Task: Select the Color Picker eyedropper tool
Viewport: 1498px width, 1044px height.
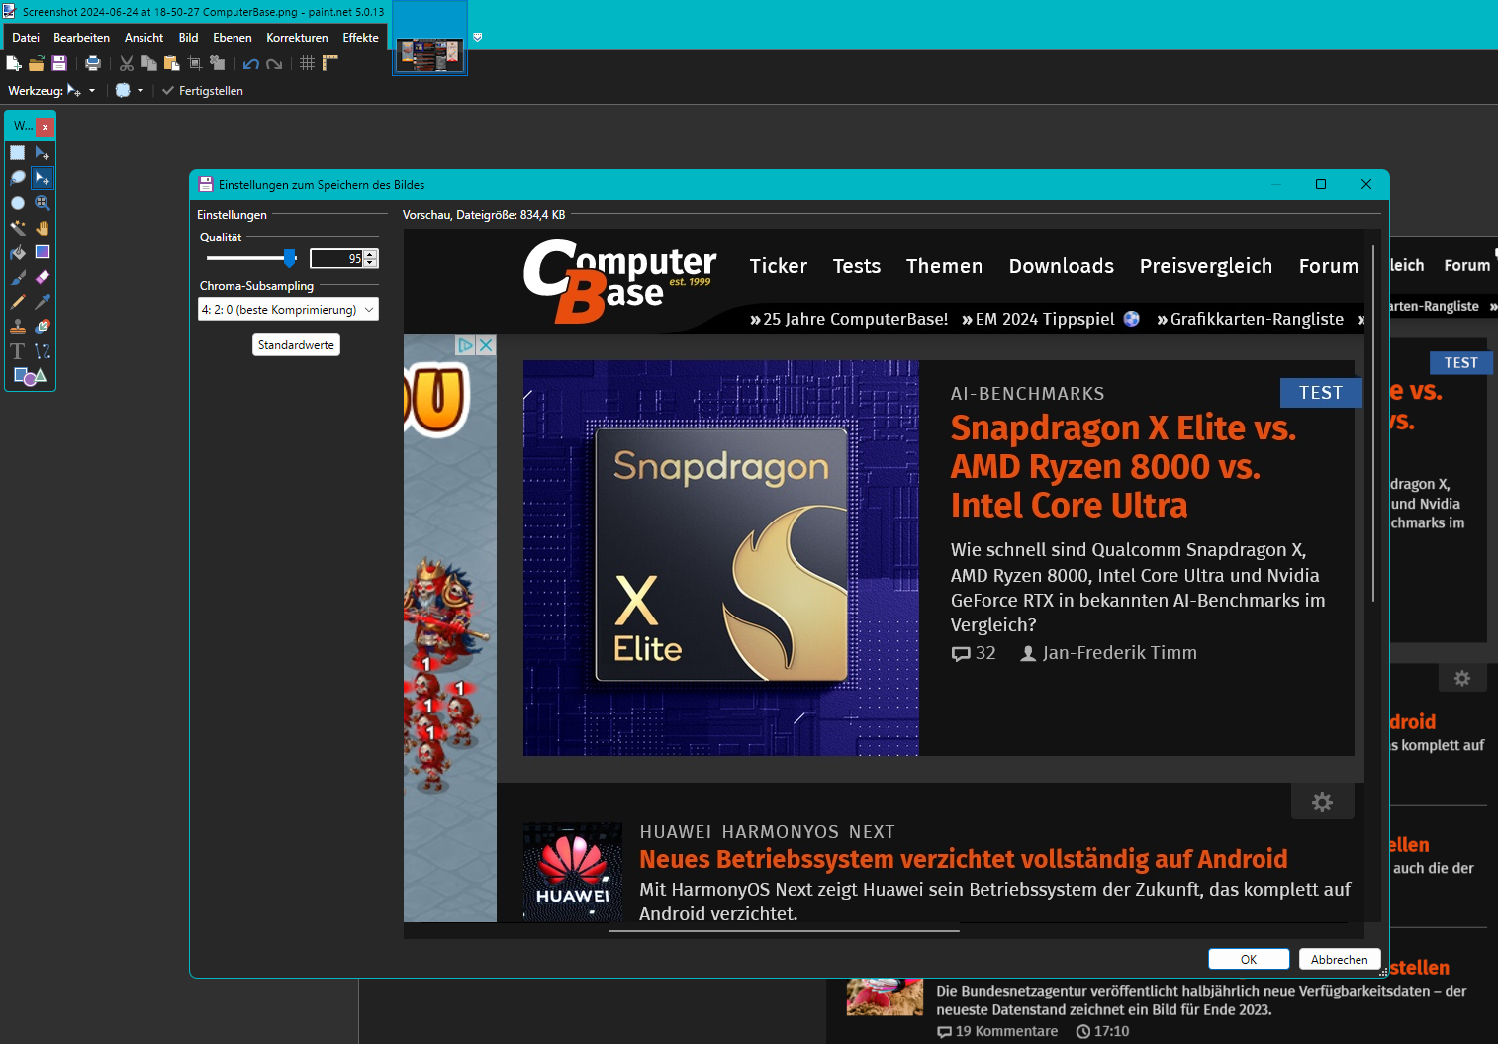Action: click(43, 302)
